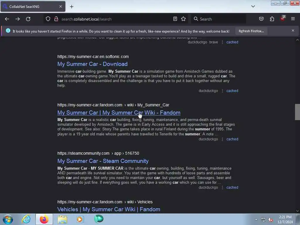Focus the Search box in toolbar
Image resolution: width=300 pixels, height=225 pixels.
219,19
